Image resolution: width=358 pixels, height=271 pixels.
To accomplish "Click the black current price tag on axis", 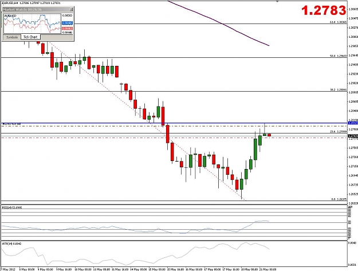I will (353, 136).
